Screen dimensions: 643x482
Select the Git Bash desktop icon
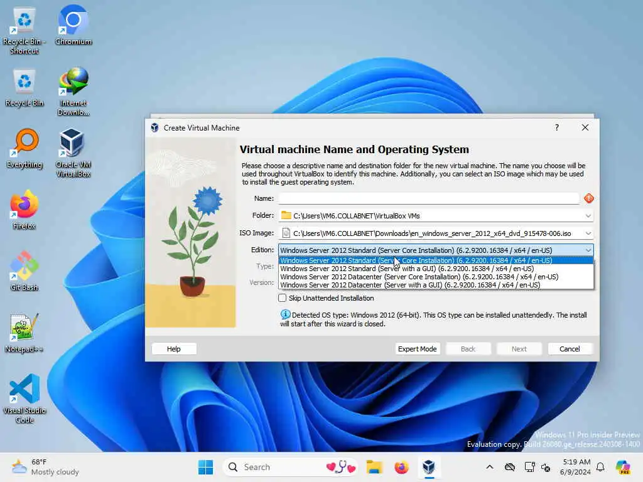point(24,271)
